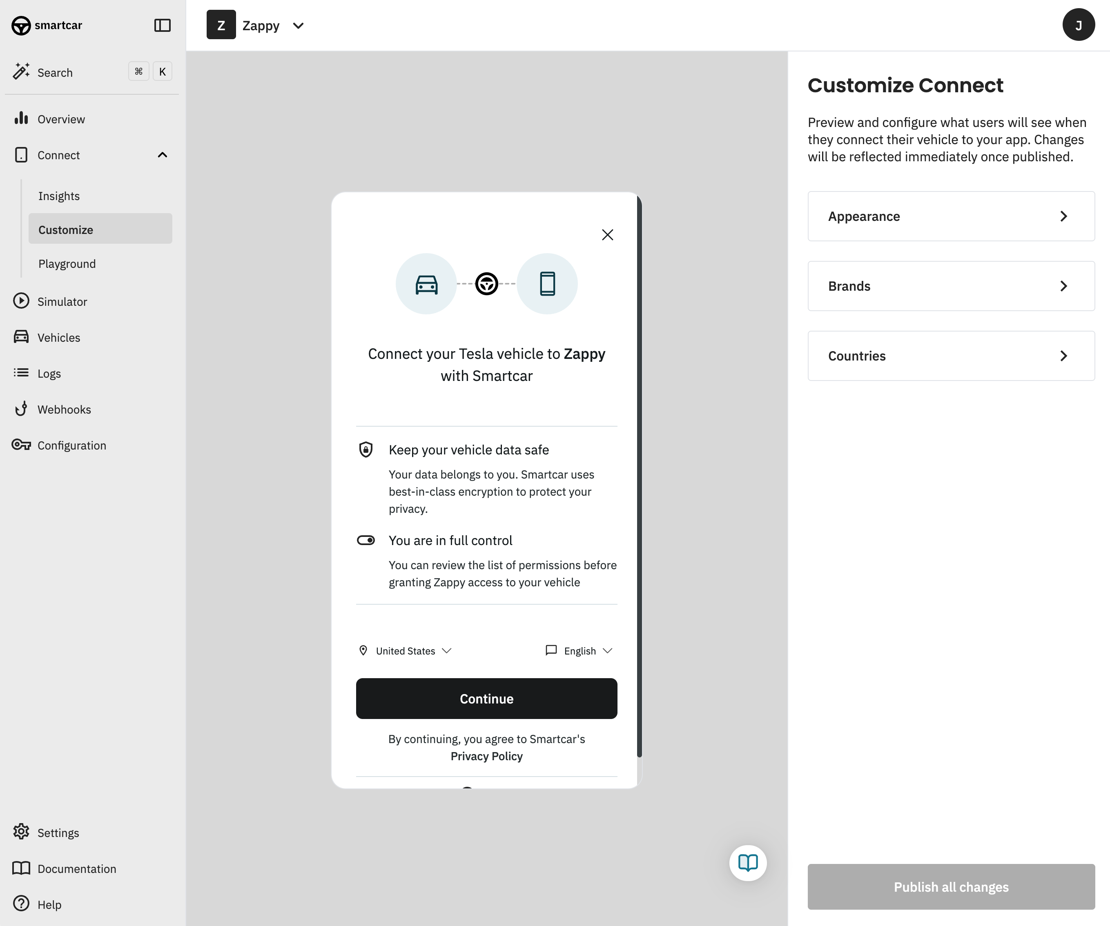Click Publish all changes button

(x=951, y=886)
